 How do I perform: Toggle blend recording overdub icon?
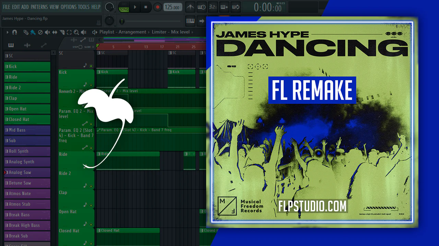point(224,7)
